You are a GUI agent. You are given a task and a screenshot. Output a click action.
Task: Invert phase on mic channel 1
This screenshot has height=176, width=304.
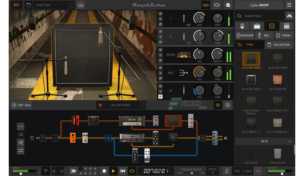[160, 24]
